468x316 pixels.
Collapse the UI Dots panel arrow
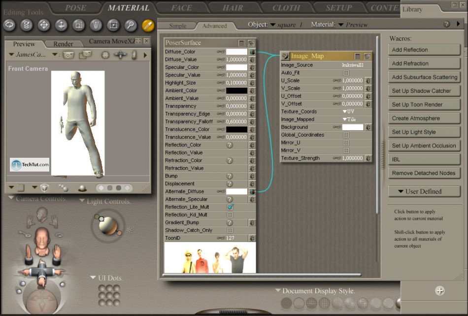click(93, 278)
